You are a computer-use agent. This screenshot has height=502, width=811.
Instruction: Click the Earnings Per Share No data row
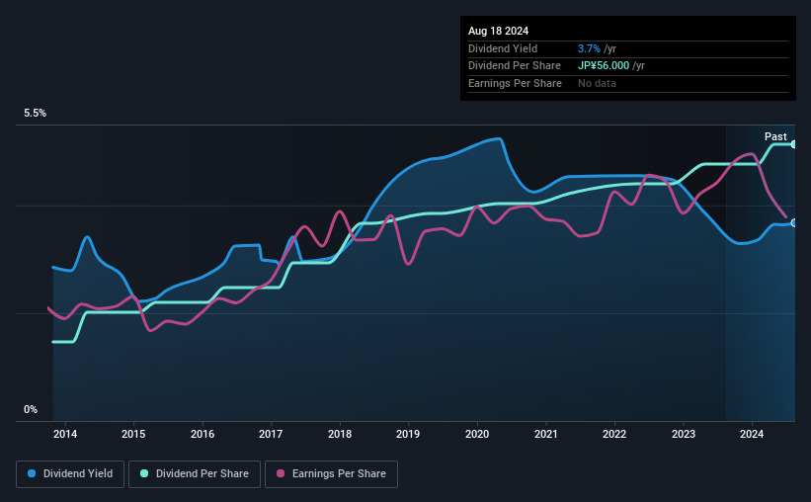pos(628,83)
